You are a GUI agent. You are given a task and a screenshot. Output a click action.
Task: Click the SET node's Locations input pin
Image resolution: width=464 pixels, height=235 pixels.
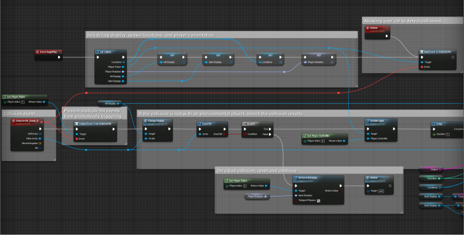(260, 63)
